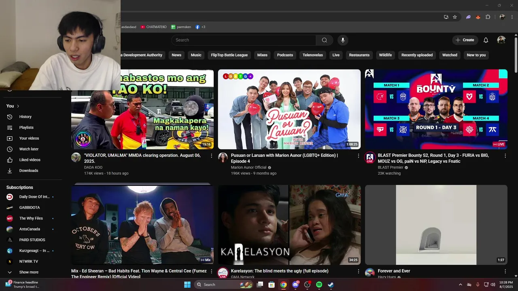Click the taskbar volume speaker icon
This screenshot has height=291, width=518.
pos(493,285)
